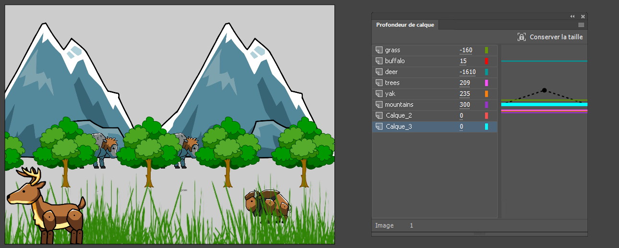This screenshot has height=248, width=619.
Task: Click the teal deer depth line
Action: pyautogui.click(x=544, y=61)
